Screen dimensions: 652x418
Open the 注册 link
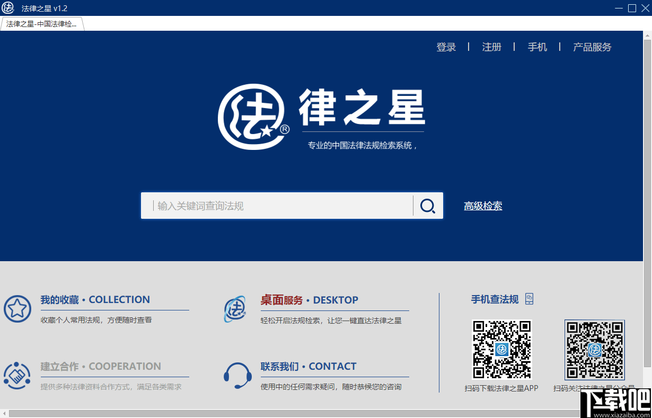(x=491, y=47)
